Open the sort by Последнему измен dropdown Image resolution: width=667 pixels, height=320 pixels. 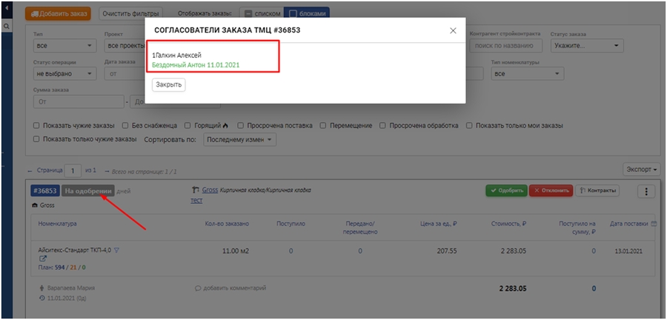pyautogui.click(x=239, y=139)
